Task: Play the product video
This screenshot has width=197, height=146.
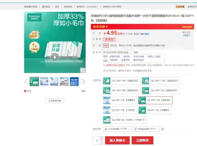Action: click(55, 57)
